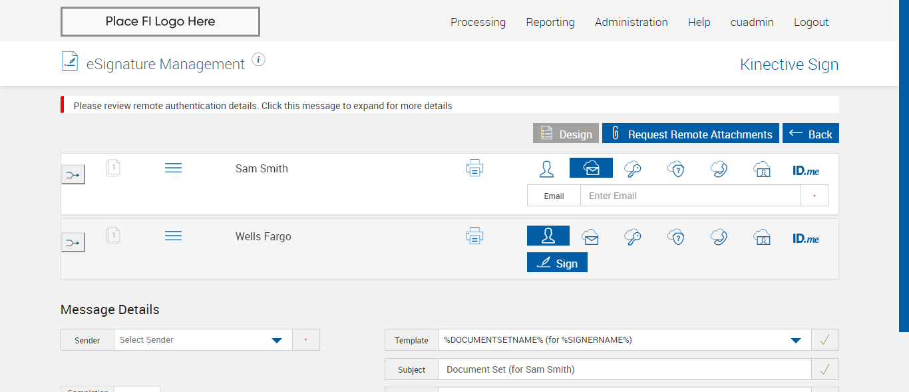The width and height of the screenshot is (909, 392).
Task: Click the info icon beside eSignature Management
Action: [259, 60]
